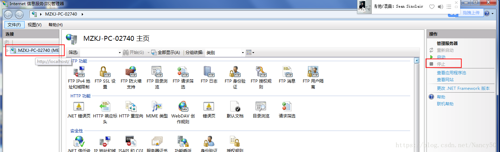Open WebDAV 创作规则 feature

click(x=183, y=112)
